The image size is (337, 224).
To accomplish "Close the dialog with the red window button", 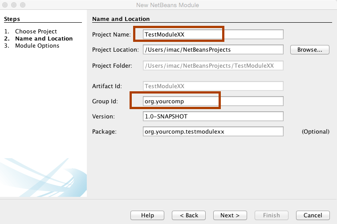I will pos(6,5).
